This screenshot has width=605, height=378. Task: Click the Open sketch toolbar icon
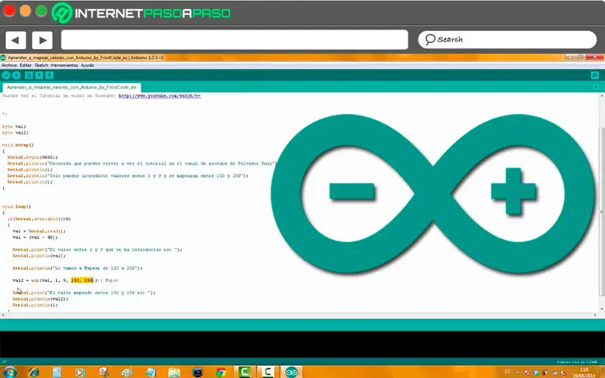[39, 75]
